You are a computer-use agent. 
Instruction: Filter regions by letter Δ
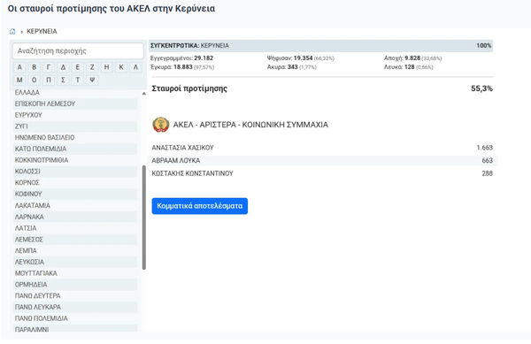coord(63,67)
